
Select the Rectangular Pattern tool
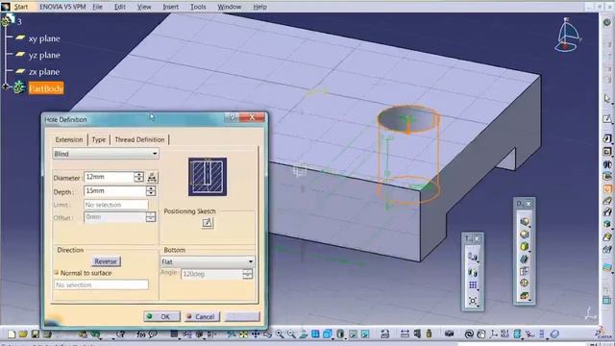[473, 286]
